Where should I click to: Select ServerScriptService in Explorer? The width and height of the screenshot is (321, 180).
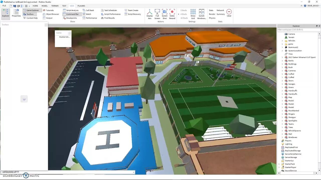pyautogui.click(x=293, y=154)
